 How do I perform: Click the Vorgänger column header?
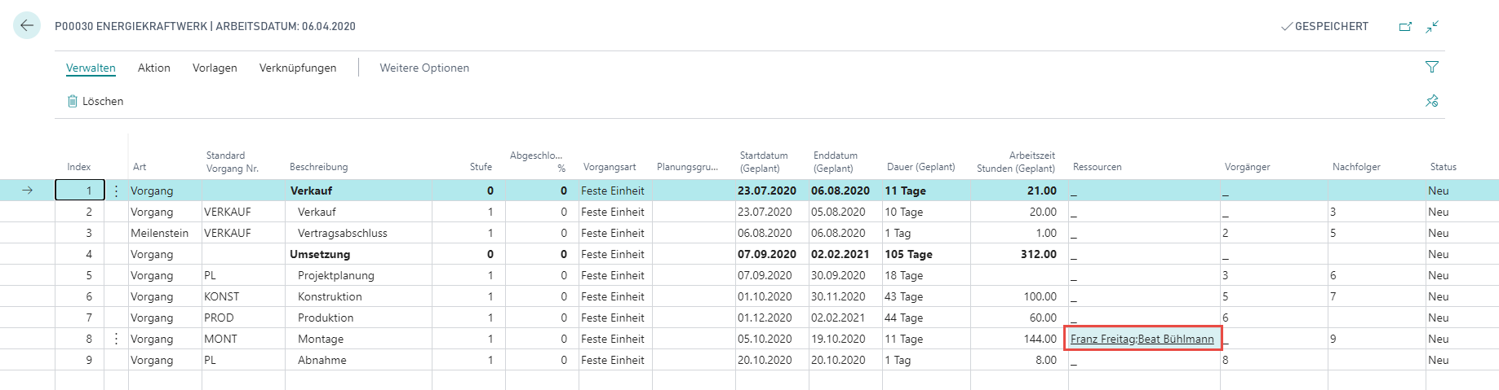[1247, 167]
